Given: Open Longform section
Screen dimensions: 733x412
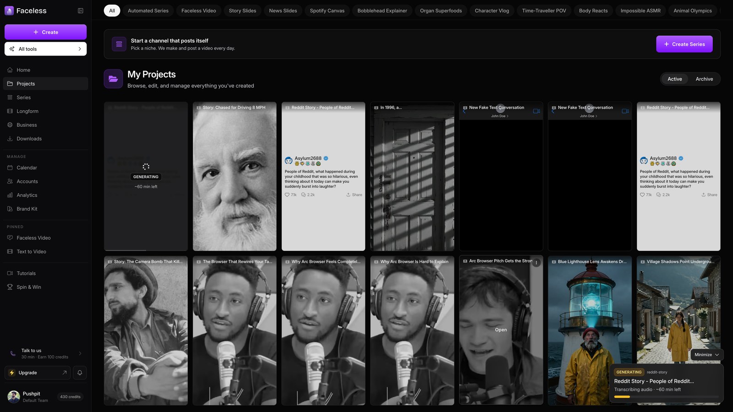Looking at the screenshot, I should [46, 111].
